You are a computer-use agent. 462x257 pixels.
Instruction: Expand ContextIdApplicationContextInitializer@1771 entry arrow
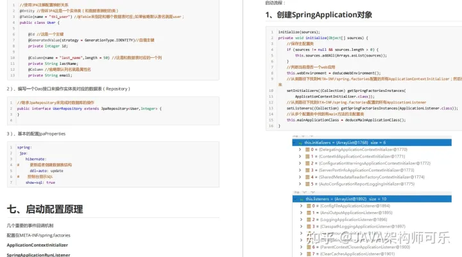[300, 156]
